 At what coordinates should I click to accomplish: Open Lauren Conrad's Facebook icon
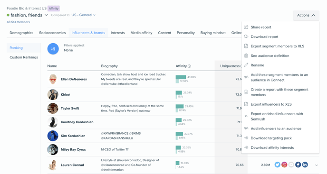[x=298, y=165]
